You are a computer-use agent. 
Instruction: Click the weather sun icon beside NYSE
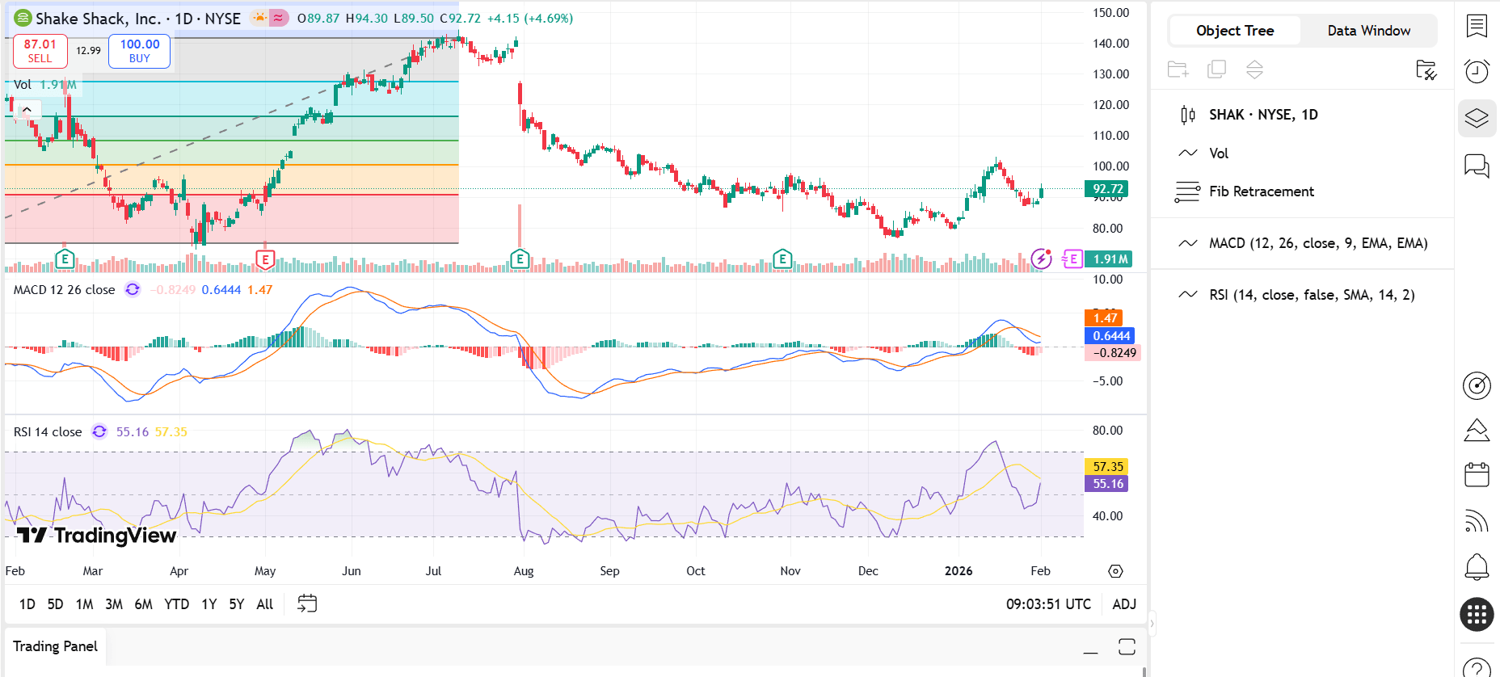pyautogui.click(x=259, y=18)
